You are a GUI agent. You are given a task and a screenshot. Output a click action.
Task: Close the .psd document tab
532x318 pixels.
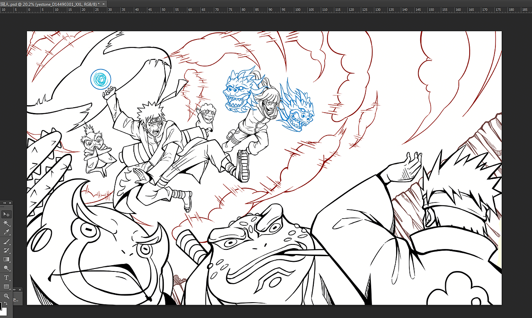(103, 4)
